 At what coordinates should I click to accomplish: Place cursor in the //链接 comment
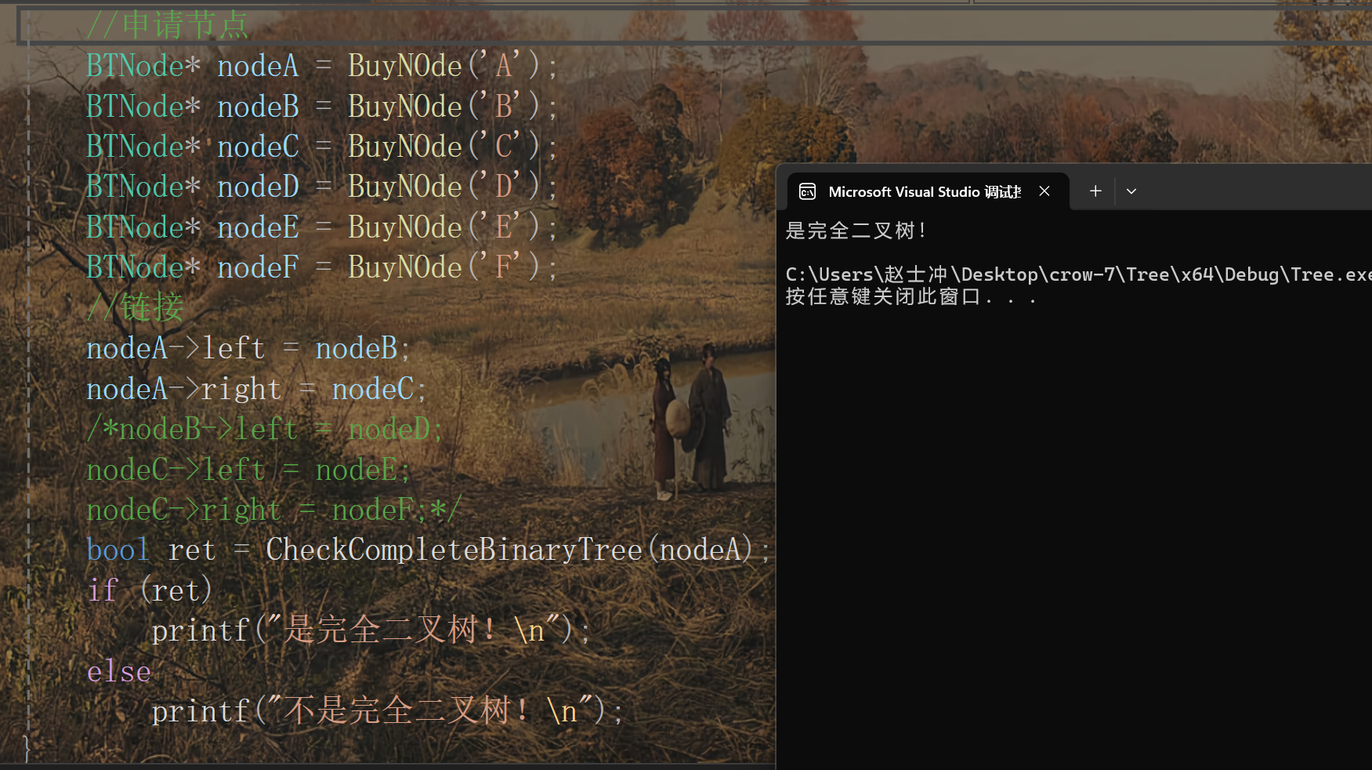pos(135,307)
